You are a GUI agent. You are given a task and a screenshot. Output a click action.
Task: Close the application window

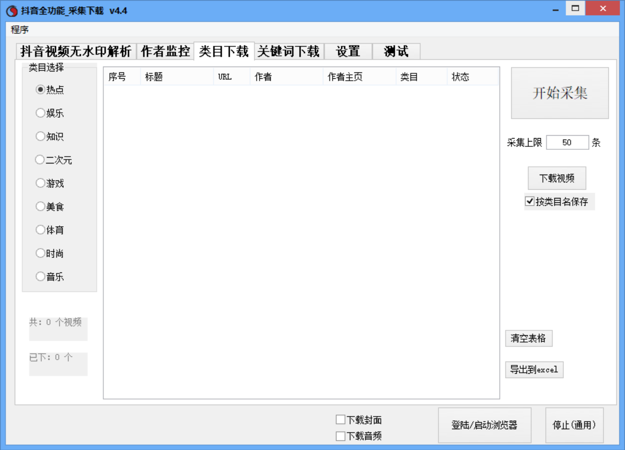tap(603, 8)
